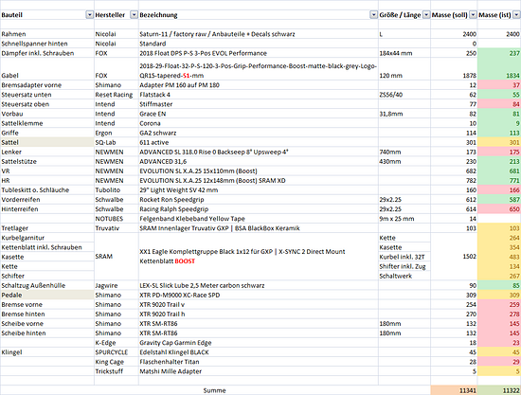The width and height of the screenshot is (521, 395).
Task: Open the Größe / Länge filter dropdown
Action: 426,15
